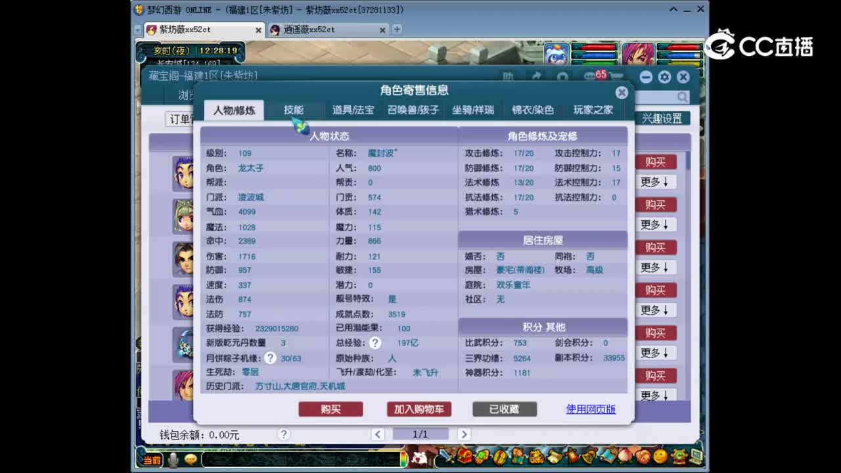Go to the previous page arrow
The image size is (841, 473).
pos(378,434)
